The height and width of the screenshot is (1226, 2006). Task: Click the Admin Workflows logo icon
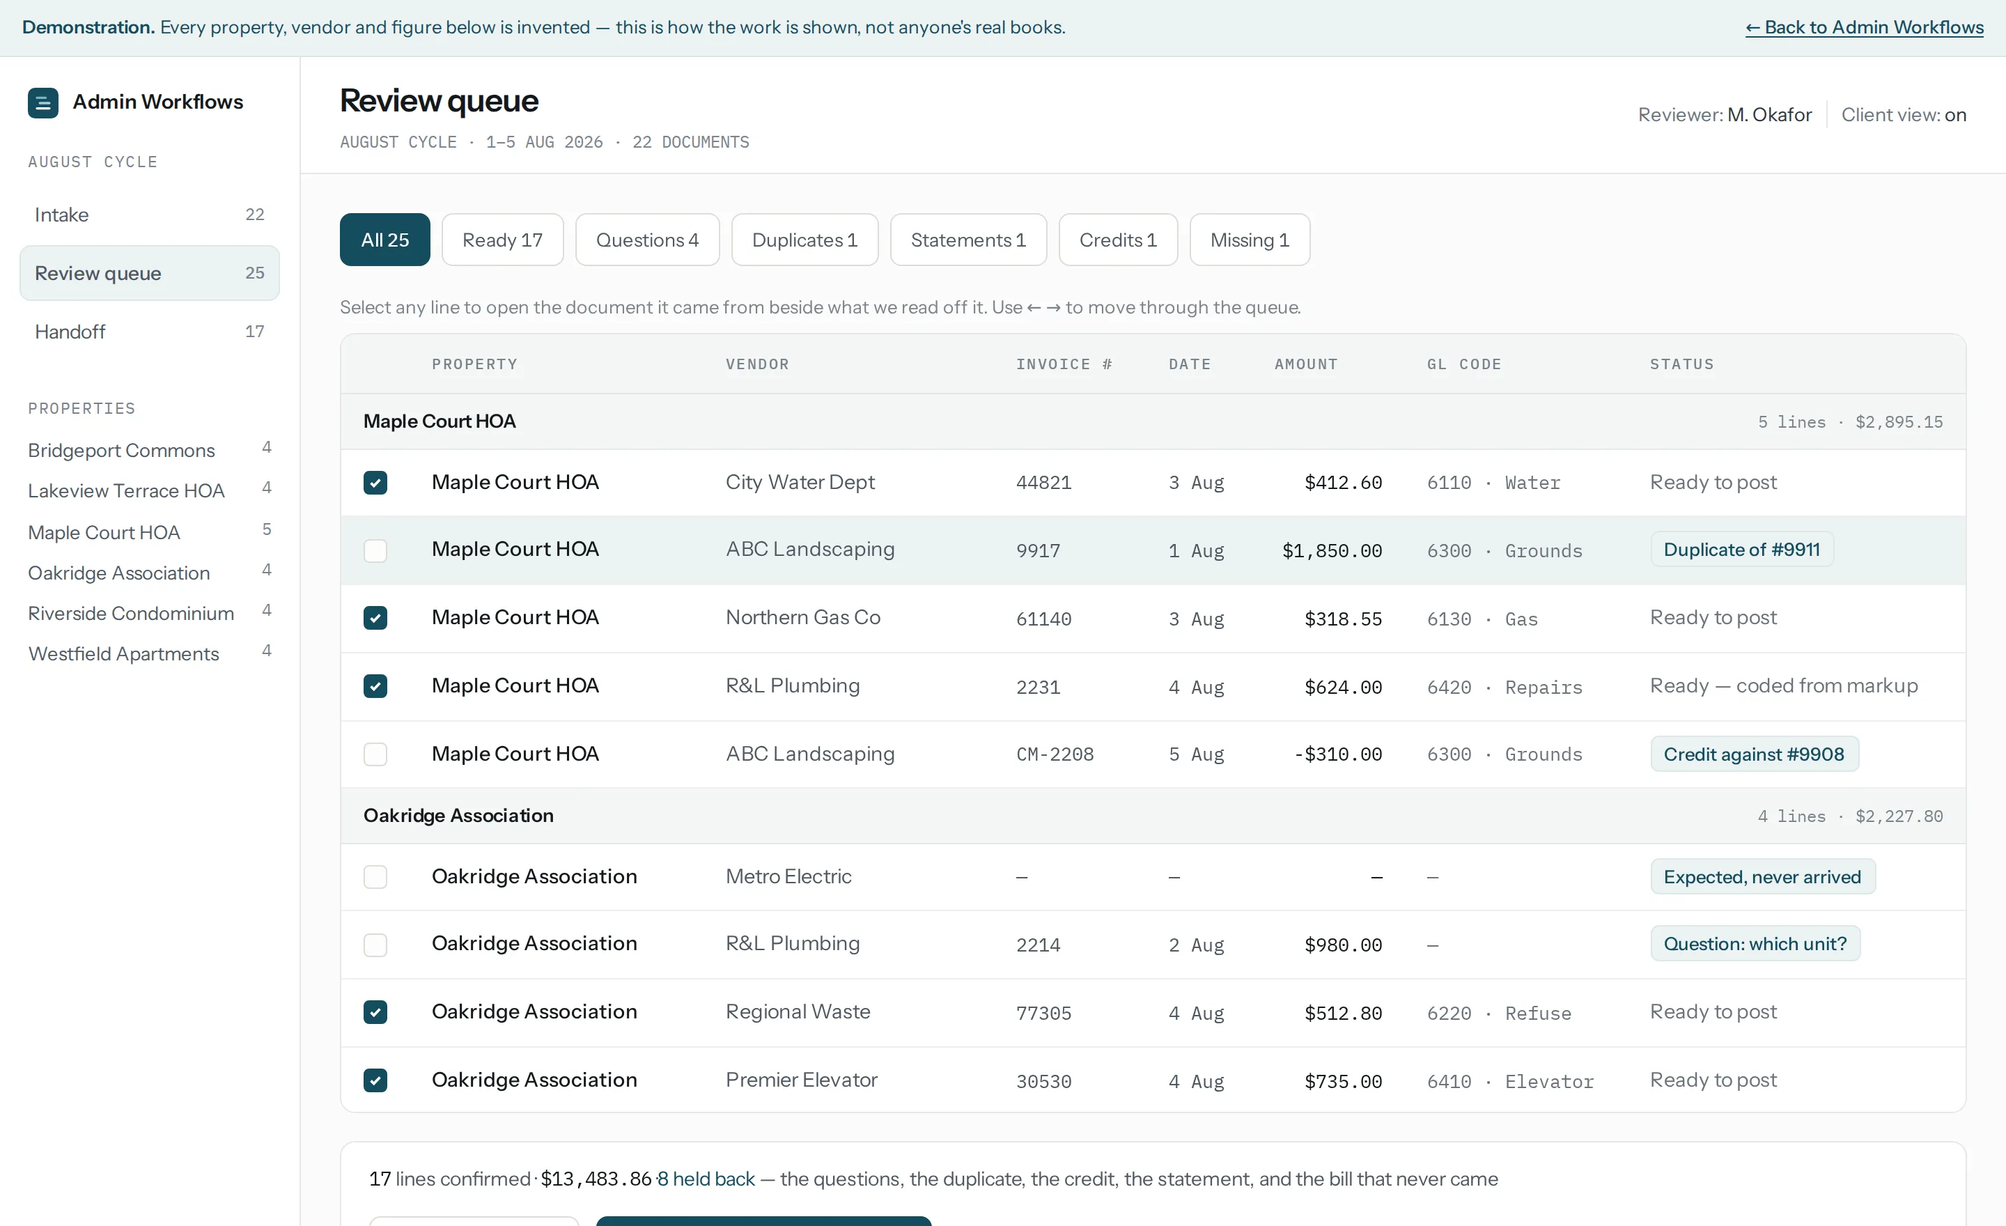click(x=42, y=102)
